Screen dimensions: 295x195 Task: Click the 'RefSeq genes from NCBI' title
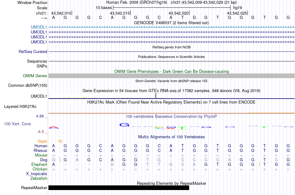point(172,47)
